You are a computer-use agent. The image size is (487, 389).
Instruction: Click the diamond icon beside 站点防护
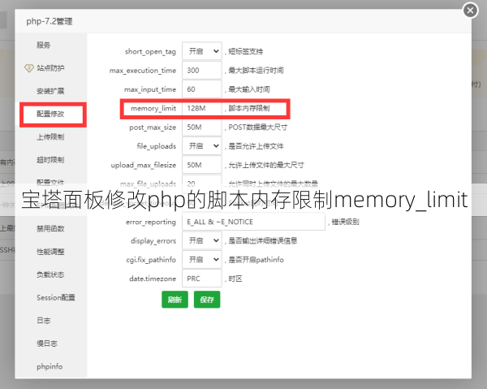coord(29,68)
